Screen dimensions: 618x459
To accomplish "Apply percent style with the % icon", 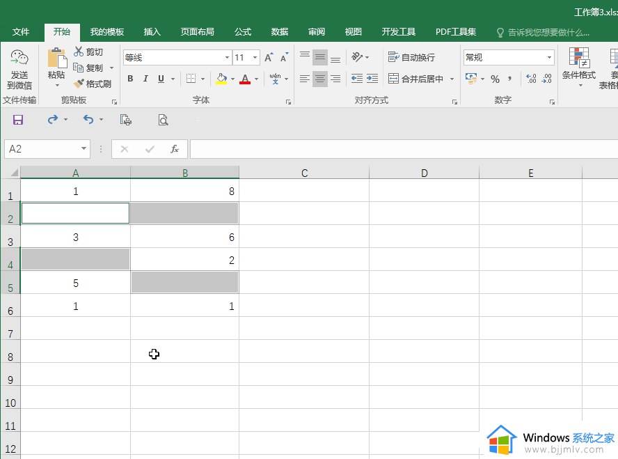I will click(495, 79).
